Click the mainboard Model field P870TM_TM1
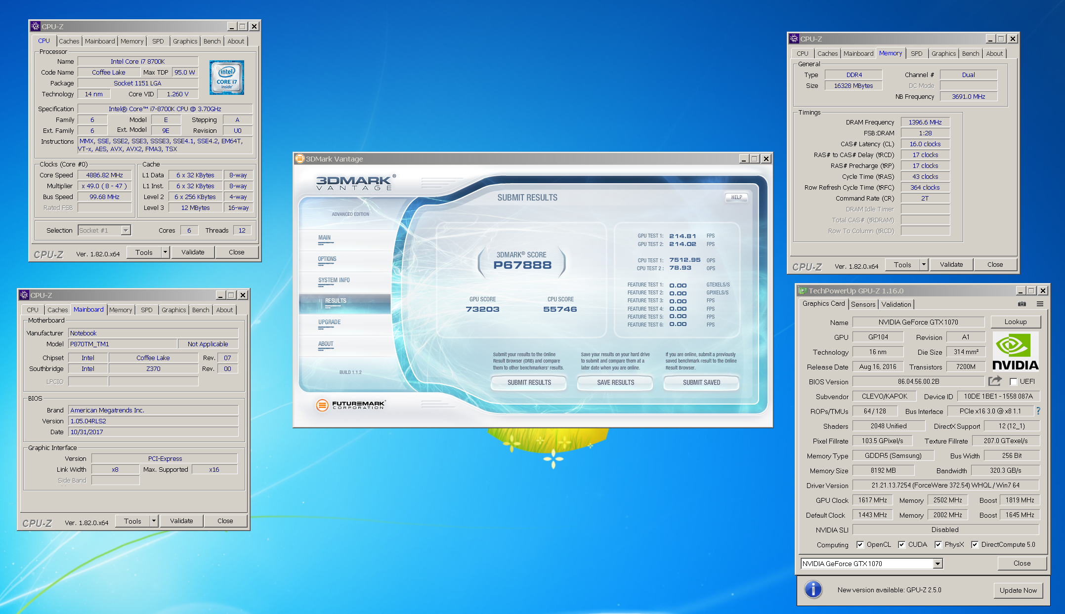 coord(123,344)
